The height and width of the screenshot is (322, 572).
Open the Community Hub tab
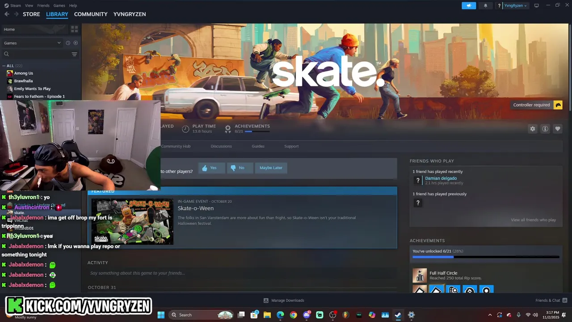(x=176, y=146)
